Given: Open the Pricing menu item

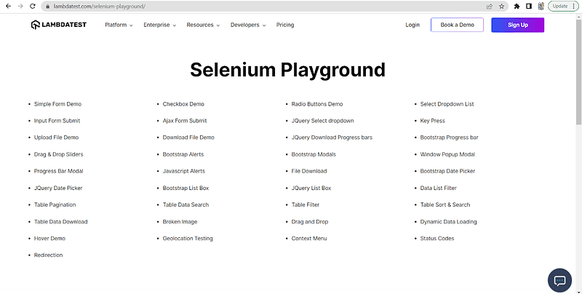Looking at the screenshot, I should 285,25.
